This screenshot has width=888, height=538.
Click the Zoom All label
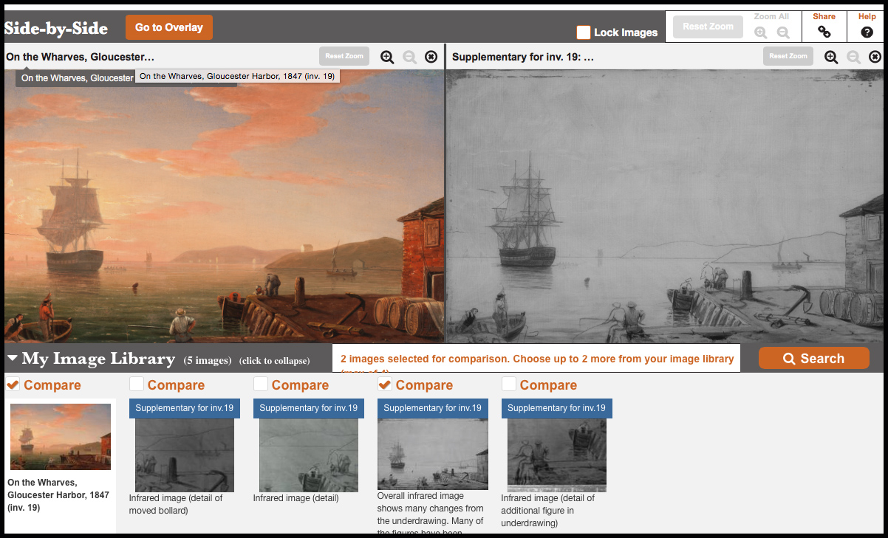click(x=771, y=16)
